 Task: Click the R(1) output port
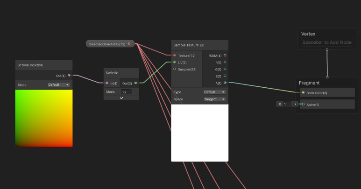coord(225,62)
